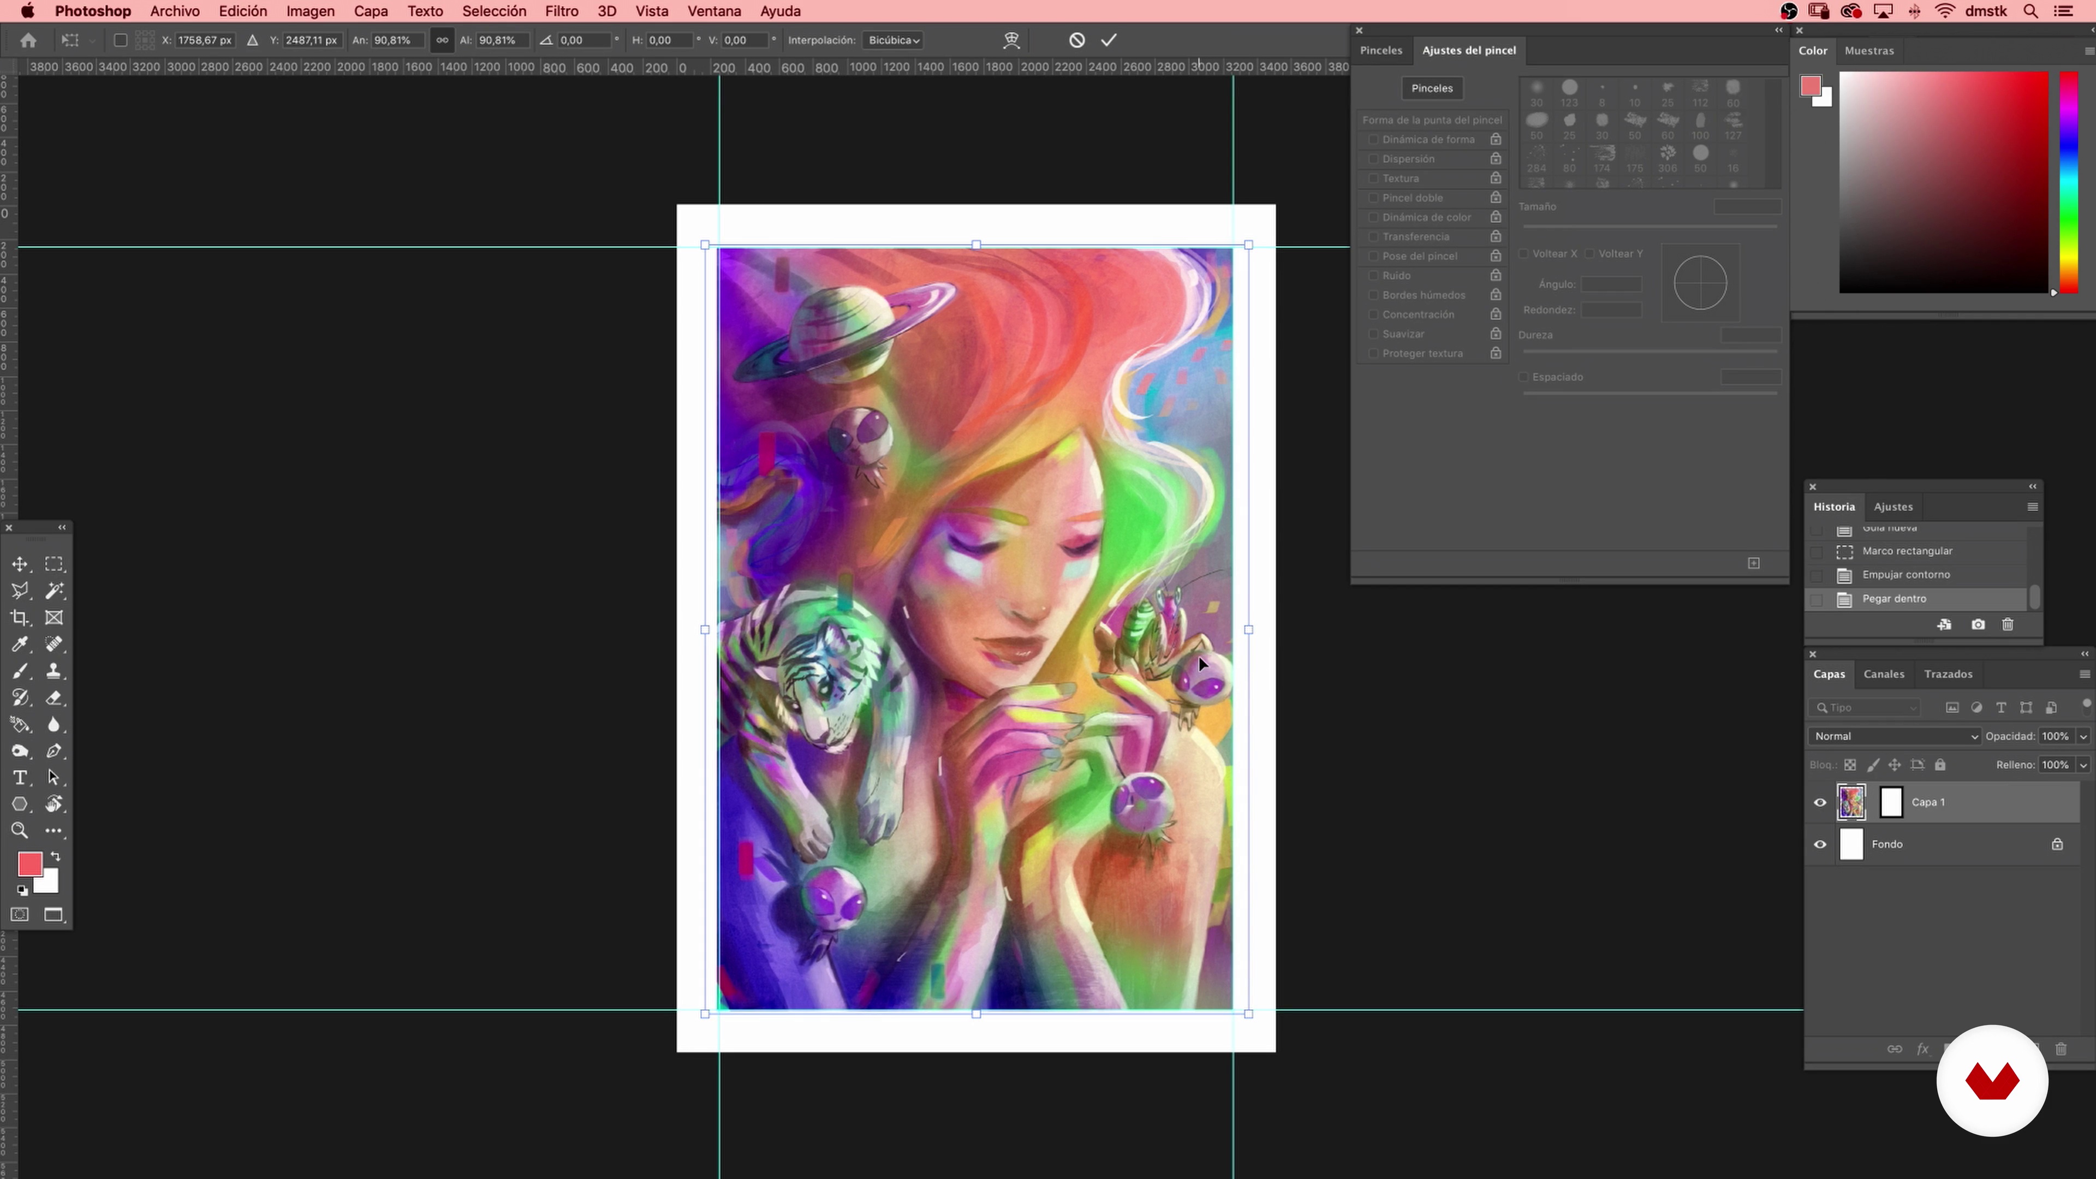
Task: Click the Pinceles button in brush settings
Action: click(x=1432, y=88)
